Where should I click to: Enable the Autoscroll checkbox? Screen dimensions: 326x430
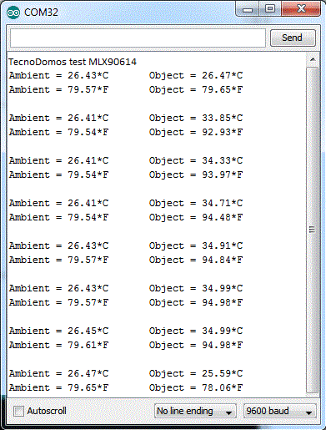click(18, 411)
